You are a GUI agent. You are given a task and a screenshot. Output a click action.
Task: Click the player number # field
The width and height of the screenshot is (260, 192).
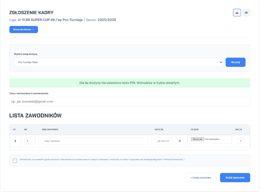[x=30, y=141]
